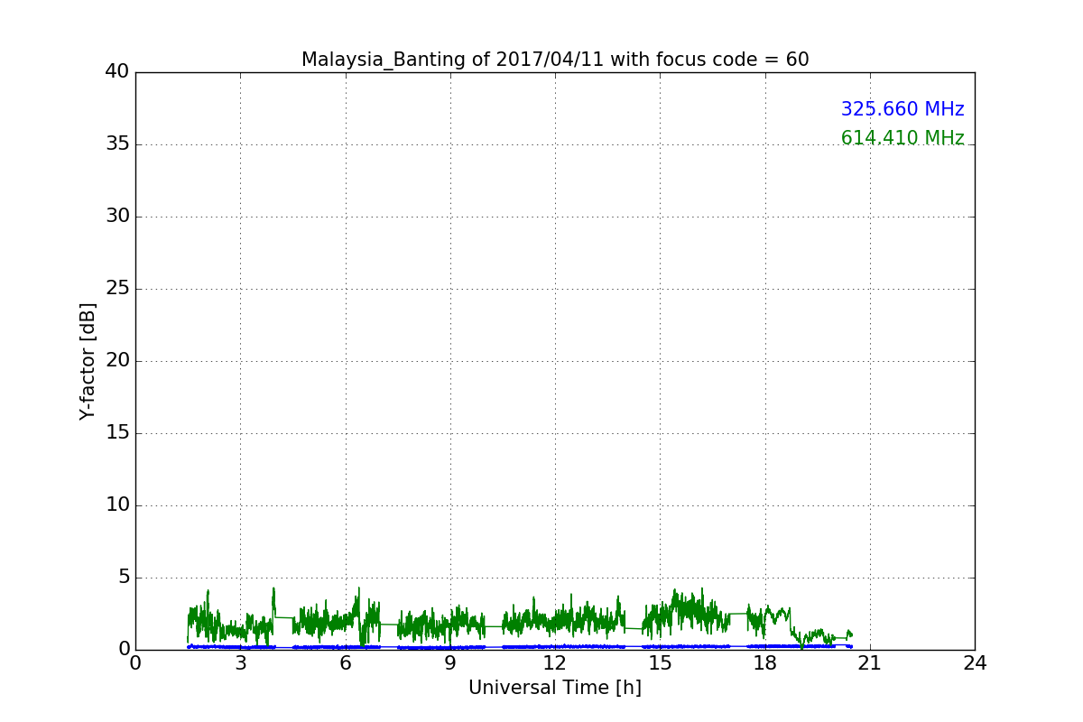Click the x-axis tick label "24"

[x=975, y=663]
